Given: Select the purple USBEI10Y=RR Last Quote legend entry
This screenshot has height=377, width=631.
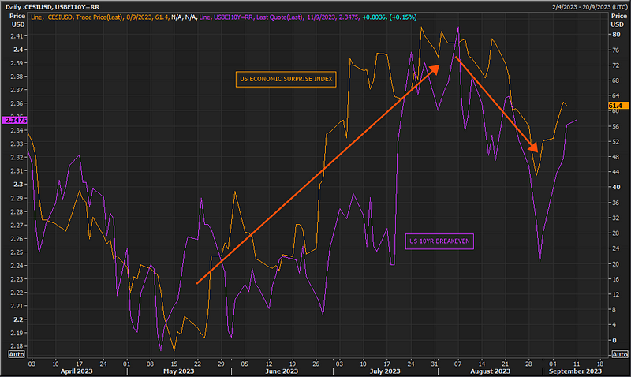Looking at the screenshot, I should click(279, 17).
